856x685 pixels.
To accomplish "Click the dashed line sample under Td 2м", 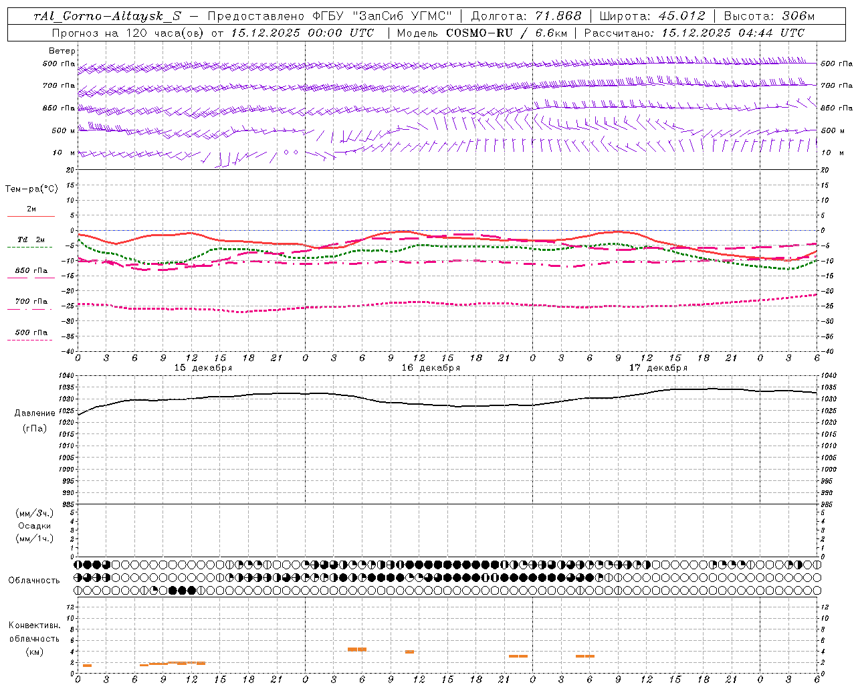I will click(29, 248).
